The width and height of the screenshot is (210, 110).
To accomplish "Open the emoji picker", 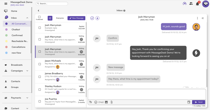I will coord(96,102).
